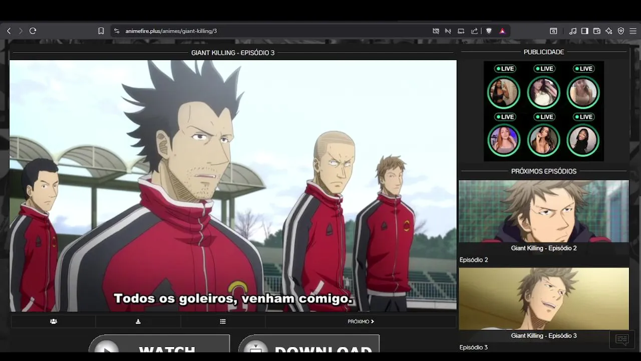Click the top-middle LIVE avatar in the ad
This screenshot has width=641, height=361.
(543, 92)
